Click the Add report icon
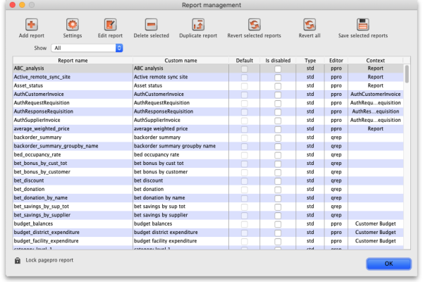The height and width of the screenshot is (282, 423). coord(32,25)
